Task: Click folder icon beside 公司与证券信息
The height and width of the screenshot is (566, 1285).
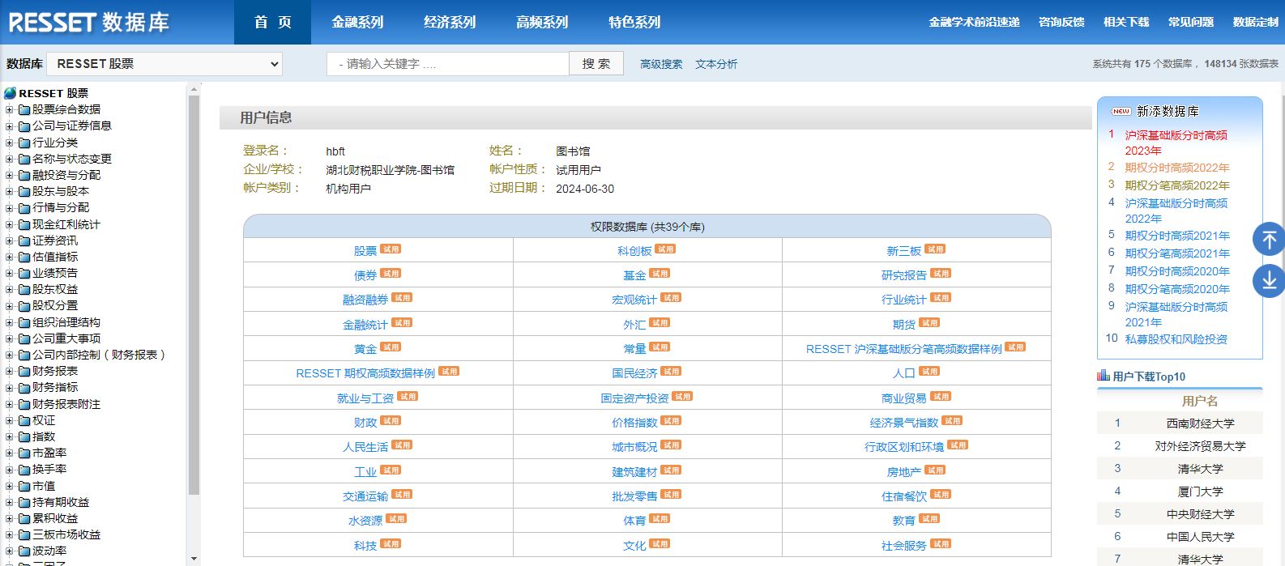Action: (x=24, y=126)
